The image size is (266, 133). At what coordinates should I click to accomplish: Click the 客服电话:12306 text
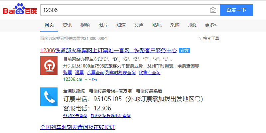pyautogui.click(x=87, y=108)
